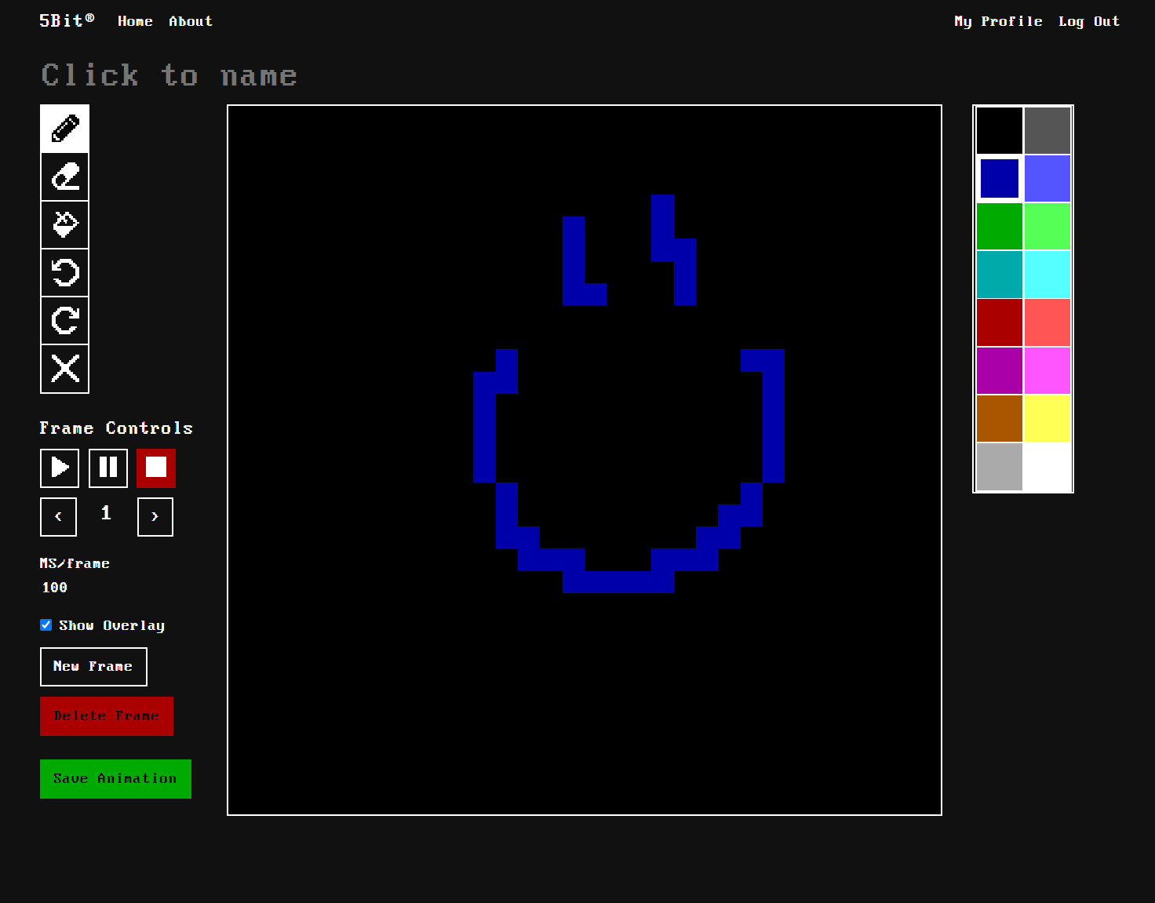Pick the dark blue color swatch
This screenshot has width=1155, height=903.
1000,178
